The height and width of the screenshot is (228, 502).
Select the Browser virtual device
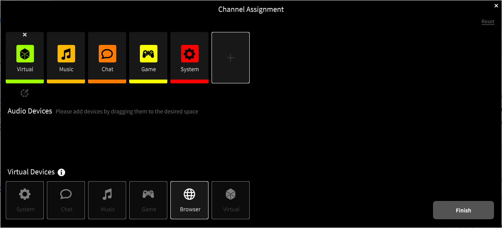point(189,200)
